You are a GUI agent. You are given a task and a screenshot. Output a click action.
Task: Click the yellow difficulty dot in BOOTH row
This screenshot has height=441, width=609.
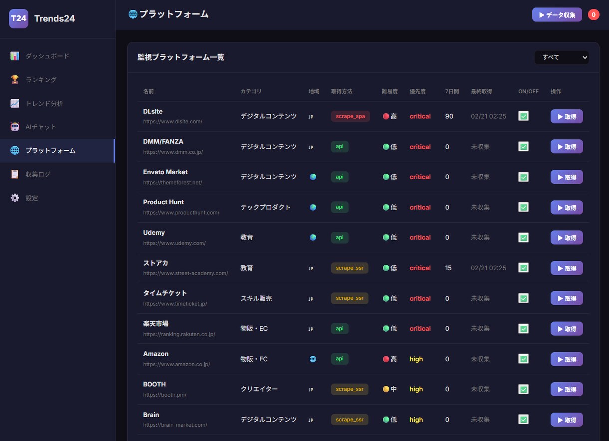pyautogui.click(x=386, y=389)
